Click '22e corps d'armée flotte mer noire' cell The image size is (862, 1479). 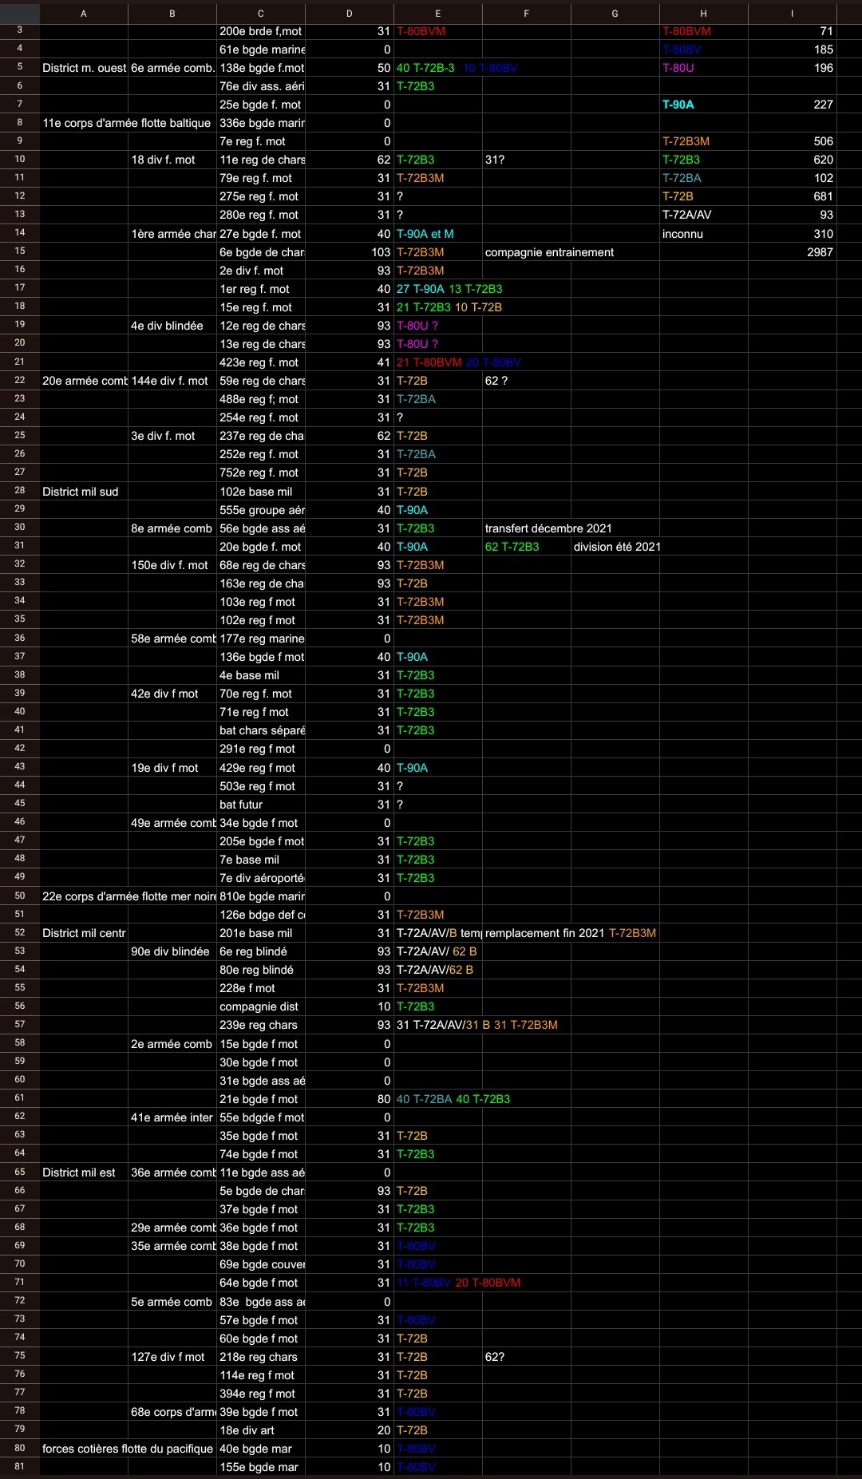click(128, 896)
